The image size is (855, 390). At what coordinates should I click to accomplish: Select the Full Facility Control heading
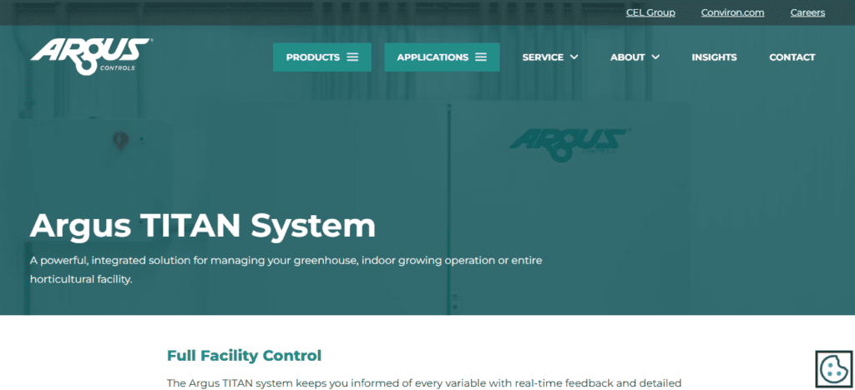[245, 356]
